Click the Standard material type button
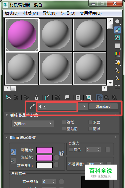Image resolution: width=125 pixels, height=188 pixels. click(x=103, y=106)
